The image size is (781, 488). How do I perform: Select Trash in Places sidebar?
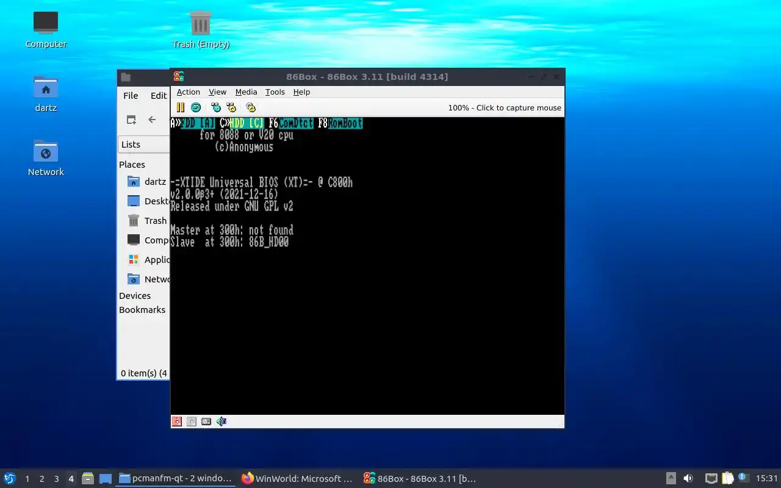point(146,220)
